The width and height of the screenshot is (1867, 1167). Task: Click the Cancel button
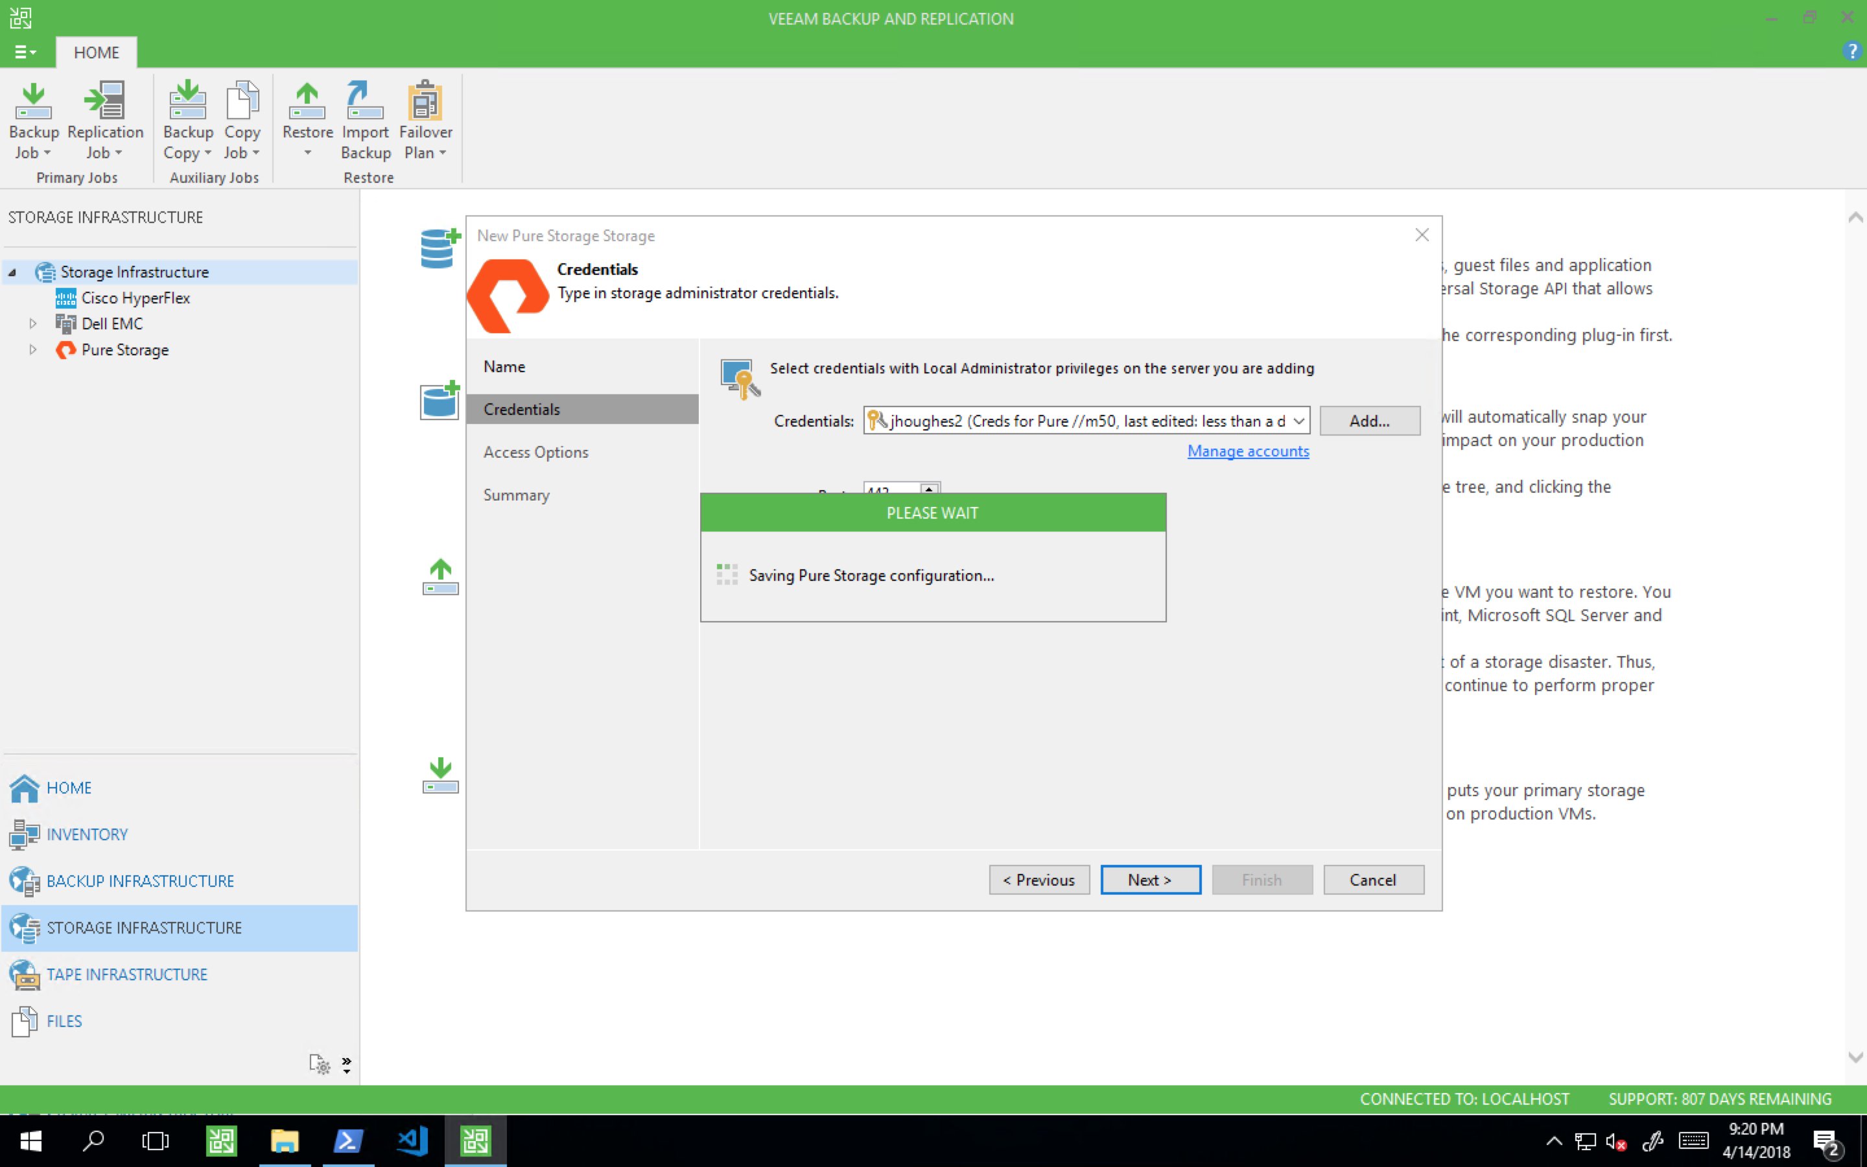click(x=1373, y=880)
